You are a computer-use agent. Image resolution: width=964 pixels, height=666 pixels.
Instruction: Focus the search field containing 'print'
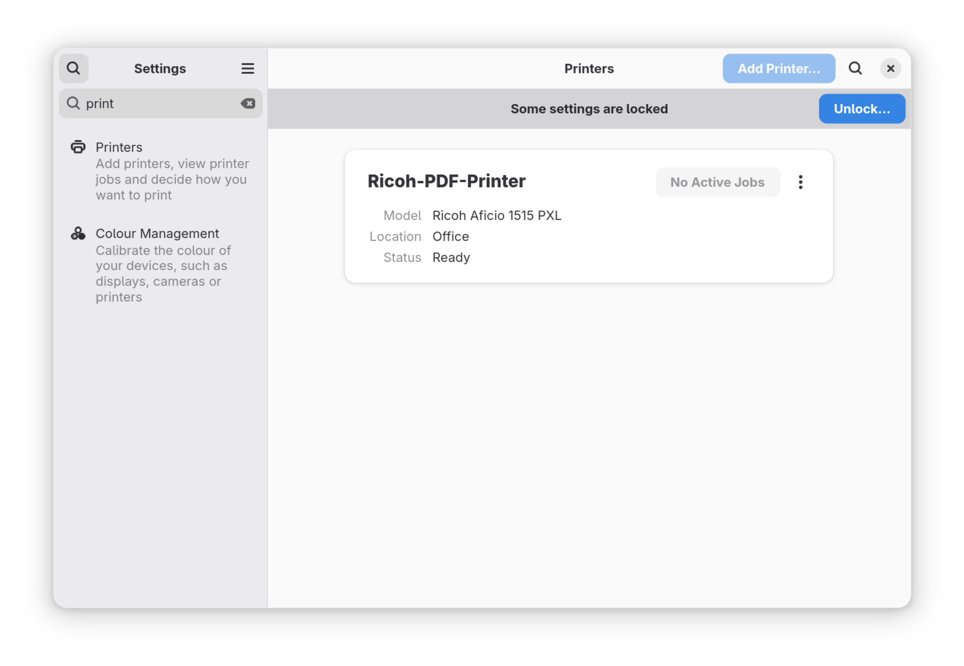[x=161, y=103]
